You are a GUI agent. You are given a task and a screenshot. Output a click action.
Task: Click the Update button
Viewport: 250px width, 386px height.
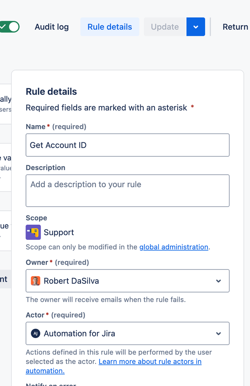pyautogui.click(x=165, y=27)
